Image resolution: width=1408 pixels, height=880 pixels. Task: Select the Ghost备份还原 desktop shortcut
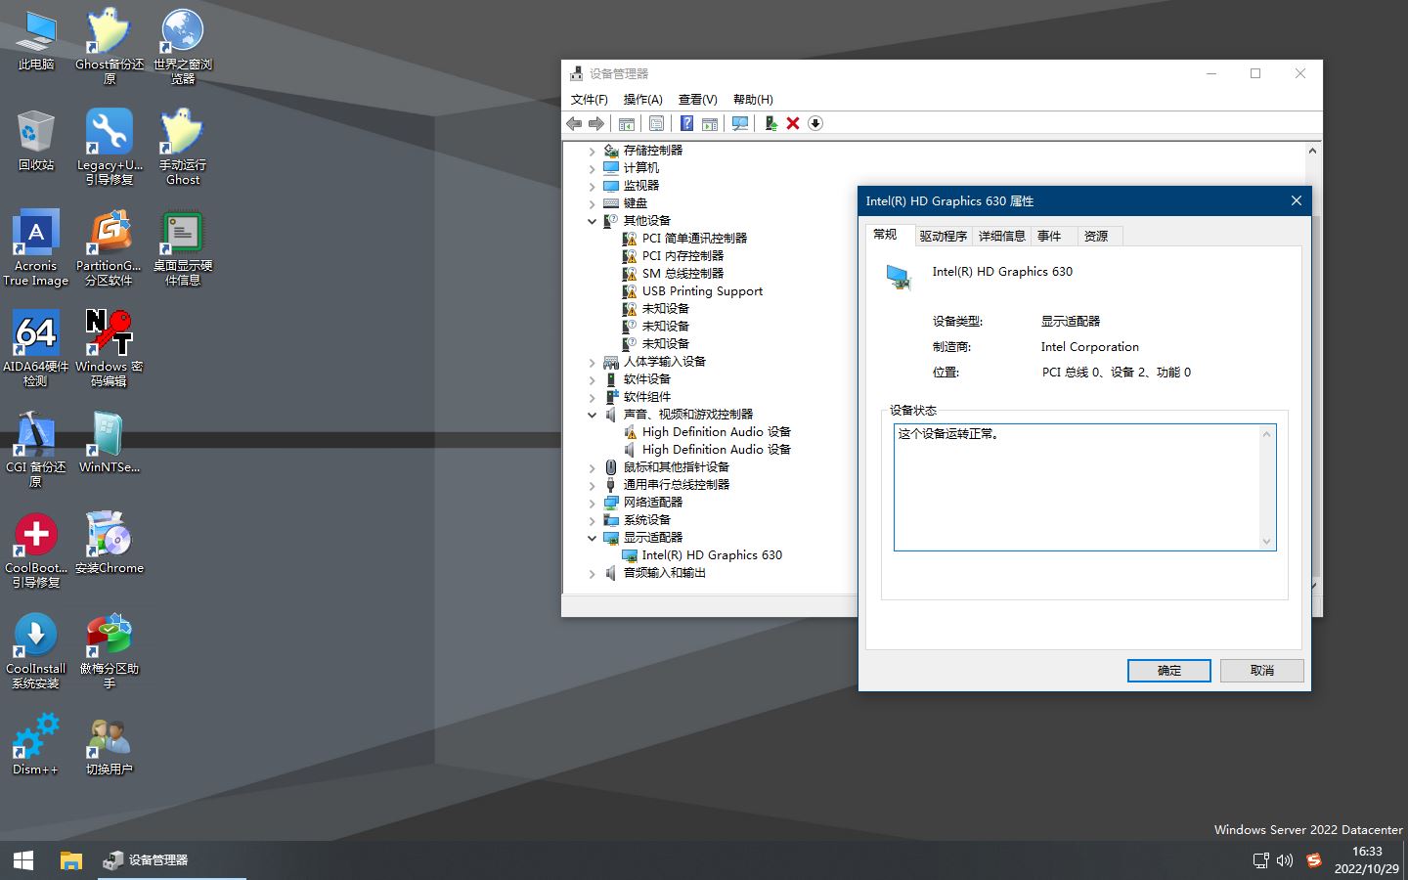109,47
